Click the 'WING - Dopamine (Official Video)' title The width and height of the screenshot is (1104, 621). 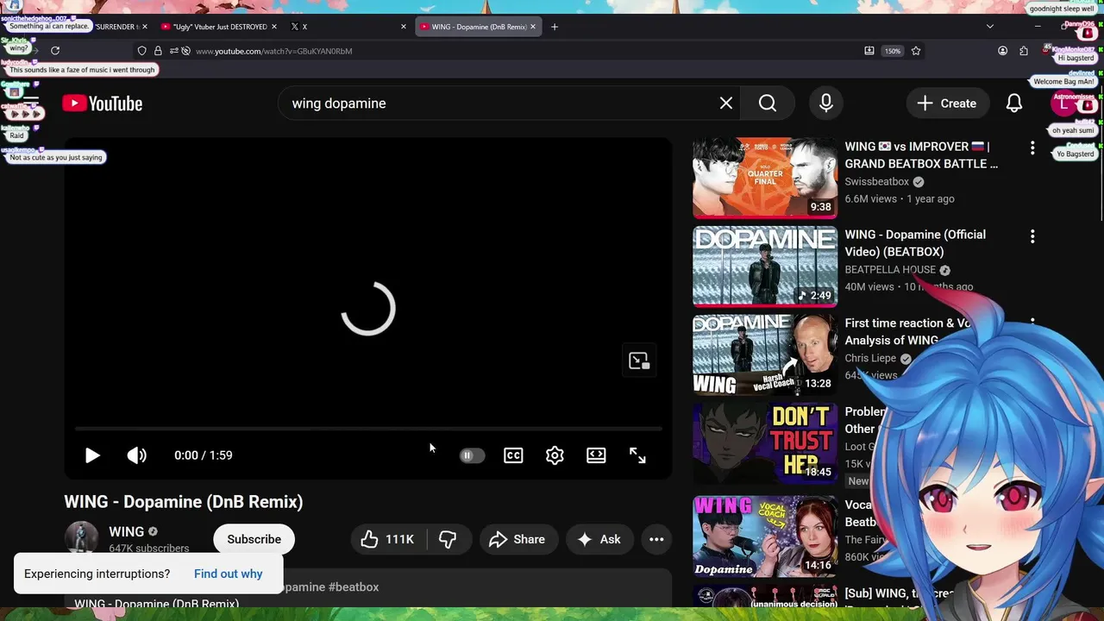[915, 243]
